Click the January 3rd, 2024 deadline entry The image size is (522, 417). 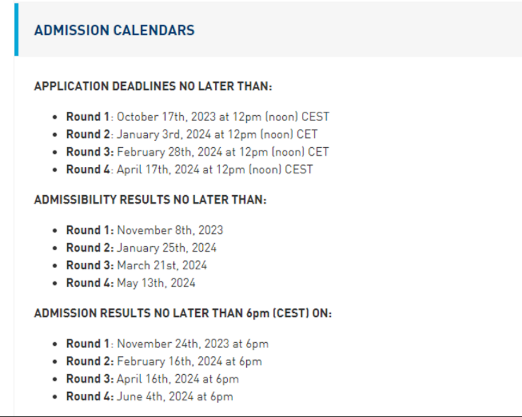(217, 134)
